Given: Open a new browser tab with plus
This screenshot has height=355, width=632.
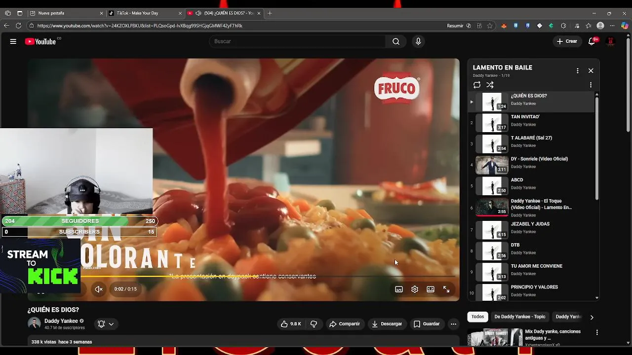Looking at the screenshot, I should 270,13.
